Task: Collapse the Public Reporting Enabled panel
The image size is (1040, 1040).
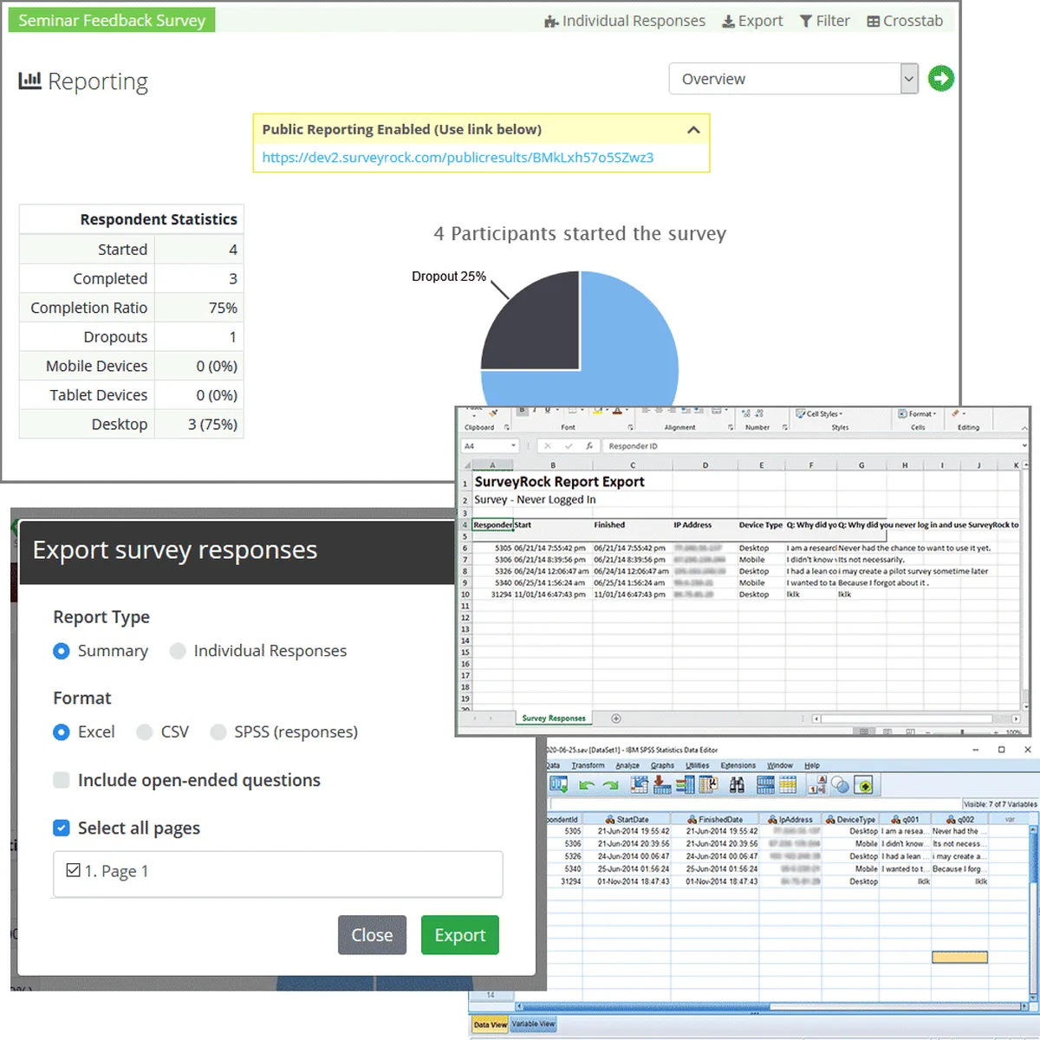Action: point(693,130)
